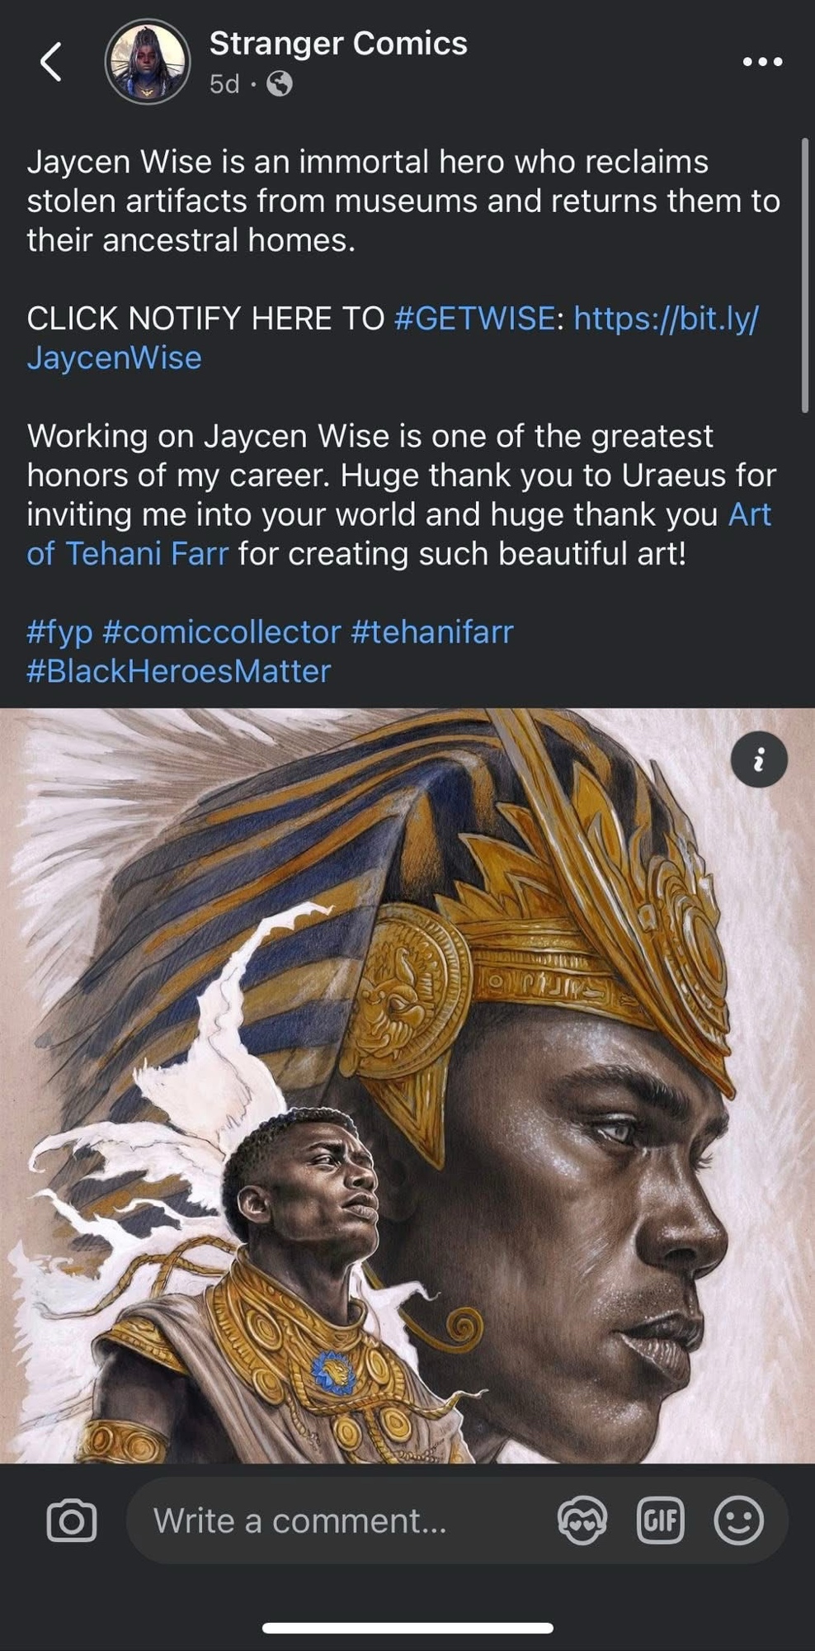
Task: Open the Jaycen Wise artwork image
Action: [x=407, y=1086]
